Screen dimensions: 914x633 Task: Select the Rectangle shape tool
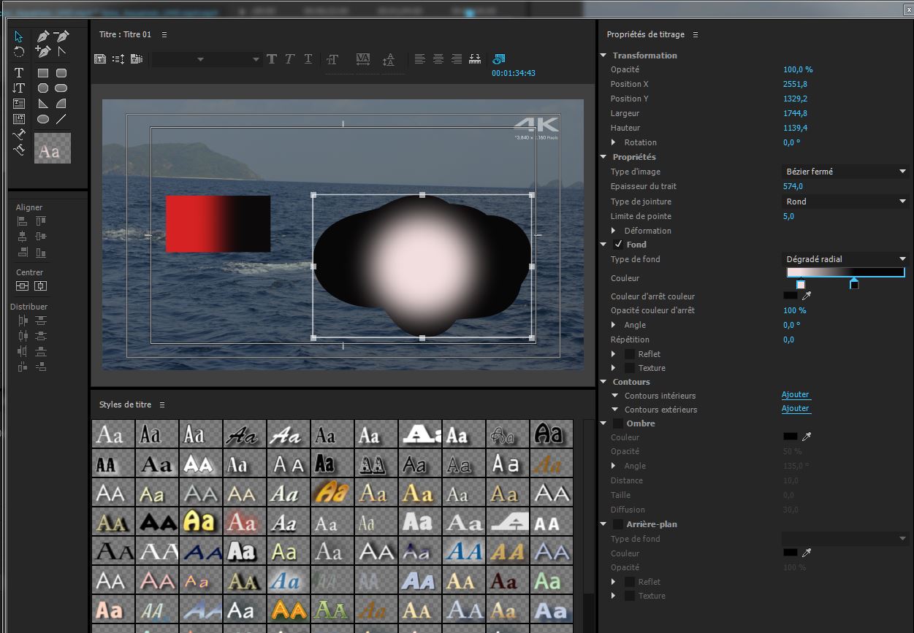pyautogui.click(x=43, y=72)
